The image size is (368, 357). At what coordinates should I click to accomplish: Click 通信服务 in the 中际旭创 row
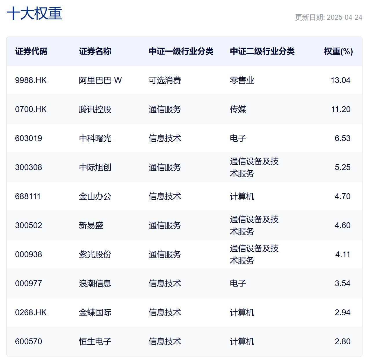point(165,167)
